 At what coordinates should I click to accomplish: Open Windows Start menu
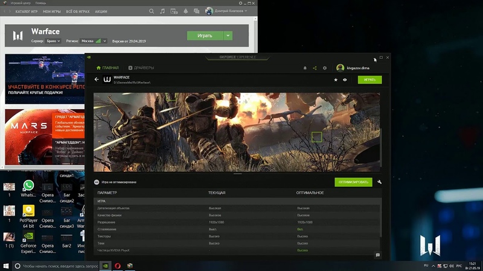point(6,266)
